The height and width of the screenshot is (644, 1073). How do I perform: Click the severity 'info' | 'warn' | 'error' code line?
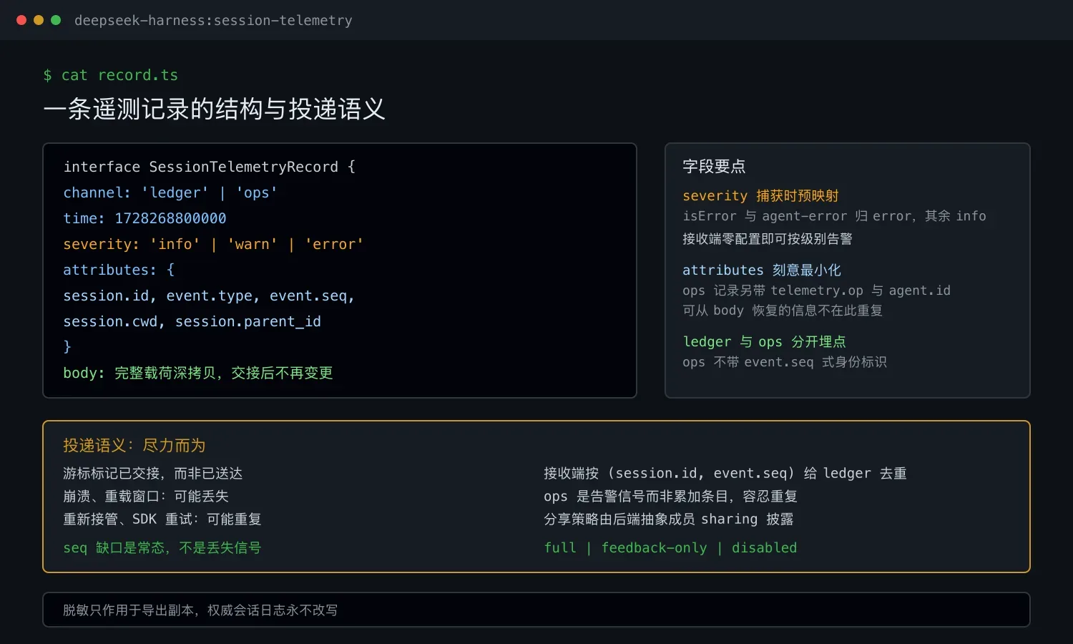point(213,244)
